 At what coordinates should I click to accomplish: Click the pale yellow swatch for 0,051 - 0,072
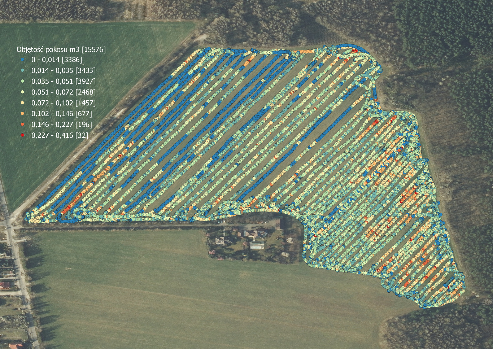tap(22, 92)
